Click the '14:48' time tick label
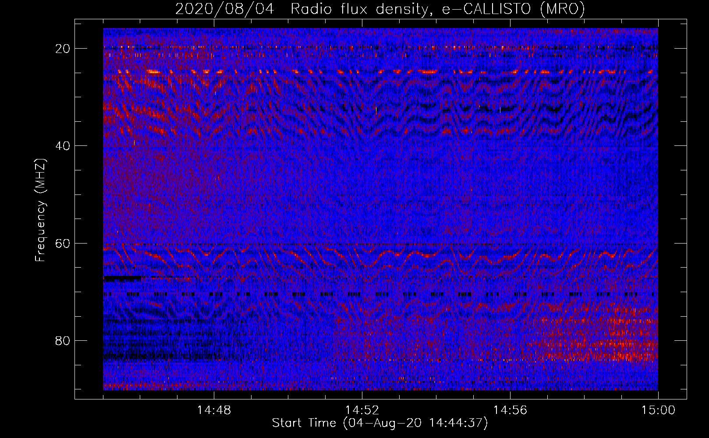The image size is (709, 438). pyautogui.click(x=214, y=410)
